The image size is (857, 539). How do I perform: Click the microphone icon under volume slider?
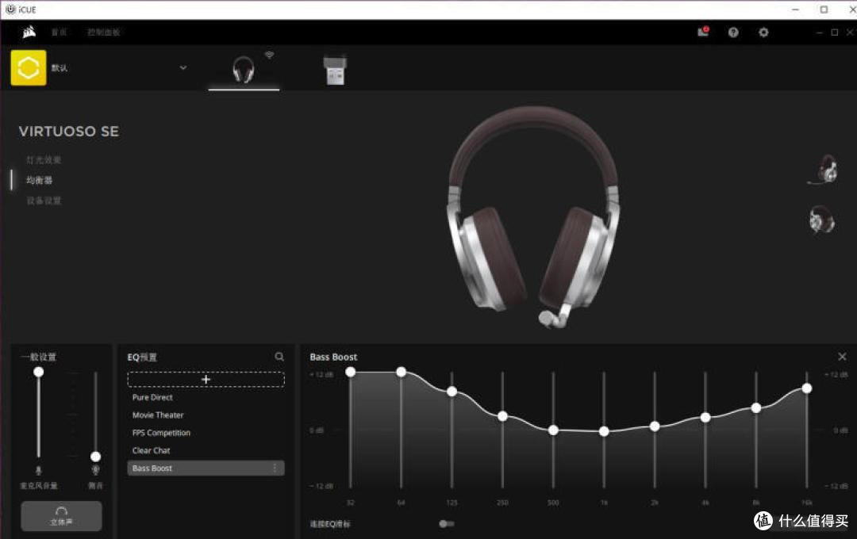point(38,470)
